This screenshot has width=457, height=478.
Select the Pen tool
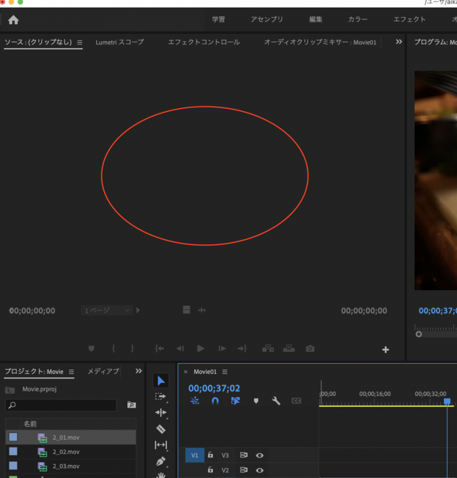pyautogui.click(x=161, y=461)
